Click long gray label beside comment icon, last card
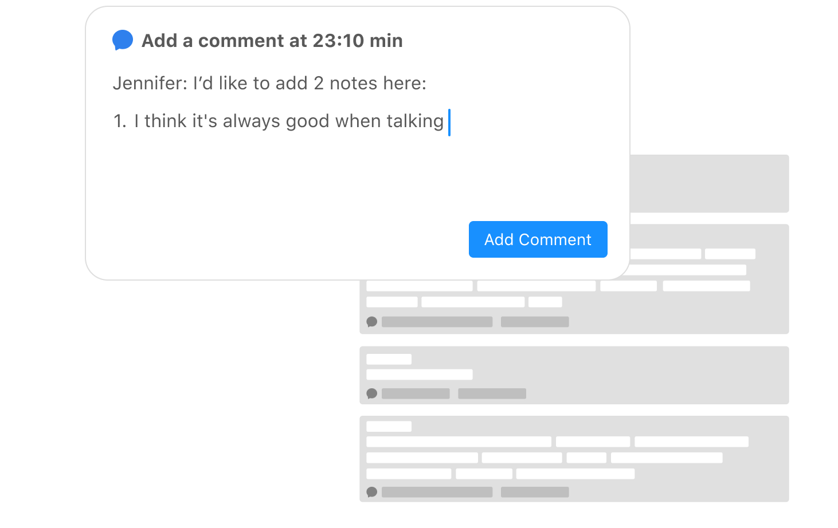The image size is (838, 528). coord(437,492)
